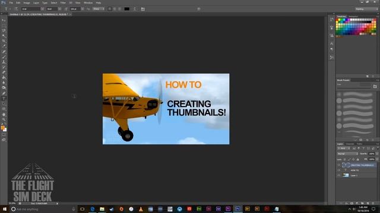The image size is (380, 213).
Task: Toggle Quick Mask mode icon
Action: click(x=4, y=135)
